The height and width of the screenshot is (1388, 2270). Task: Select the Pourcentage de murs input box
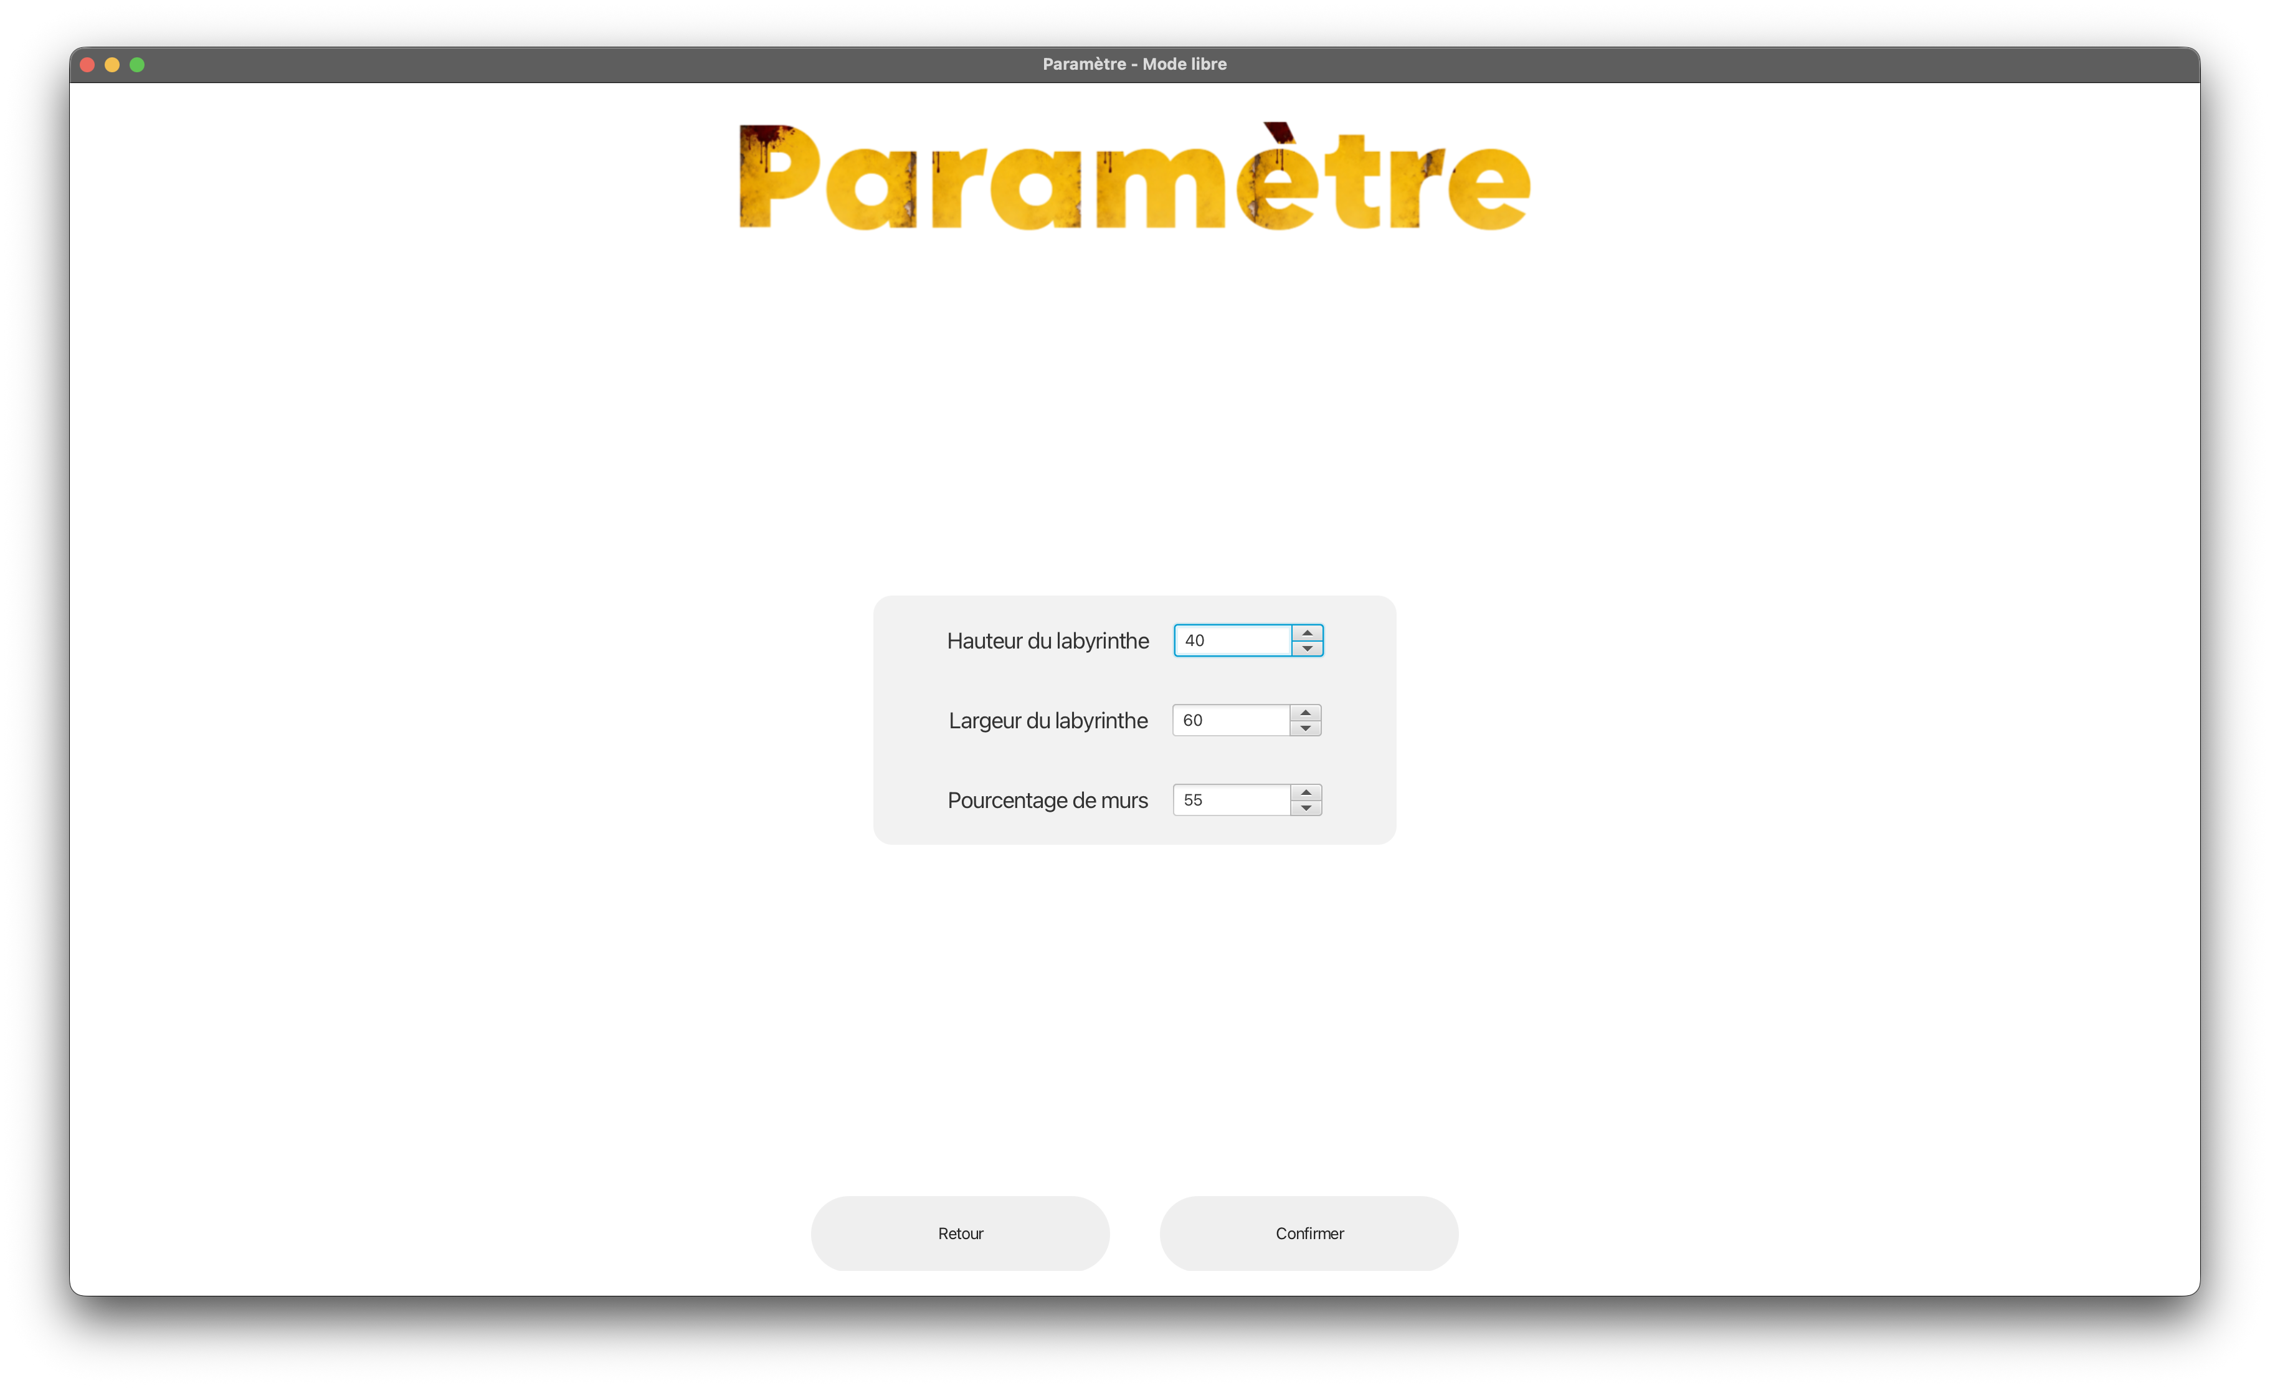point(1231,799)
